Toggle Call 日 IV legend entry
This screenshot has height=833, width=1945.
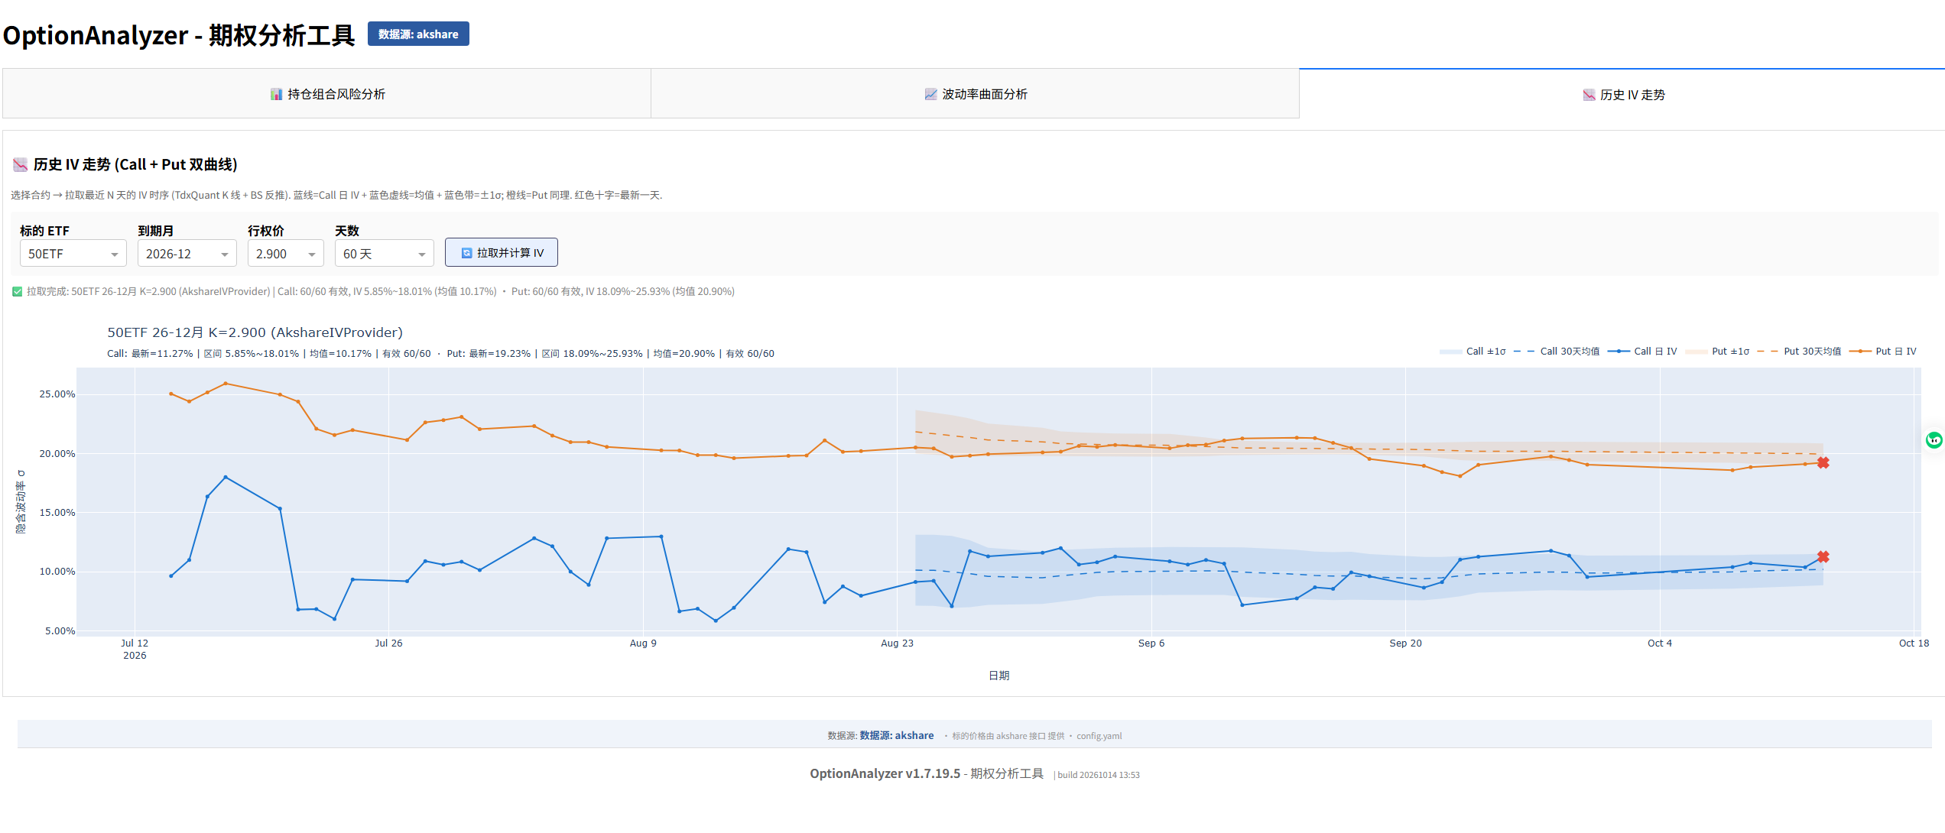tap(1642, 352)
